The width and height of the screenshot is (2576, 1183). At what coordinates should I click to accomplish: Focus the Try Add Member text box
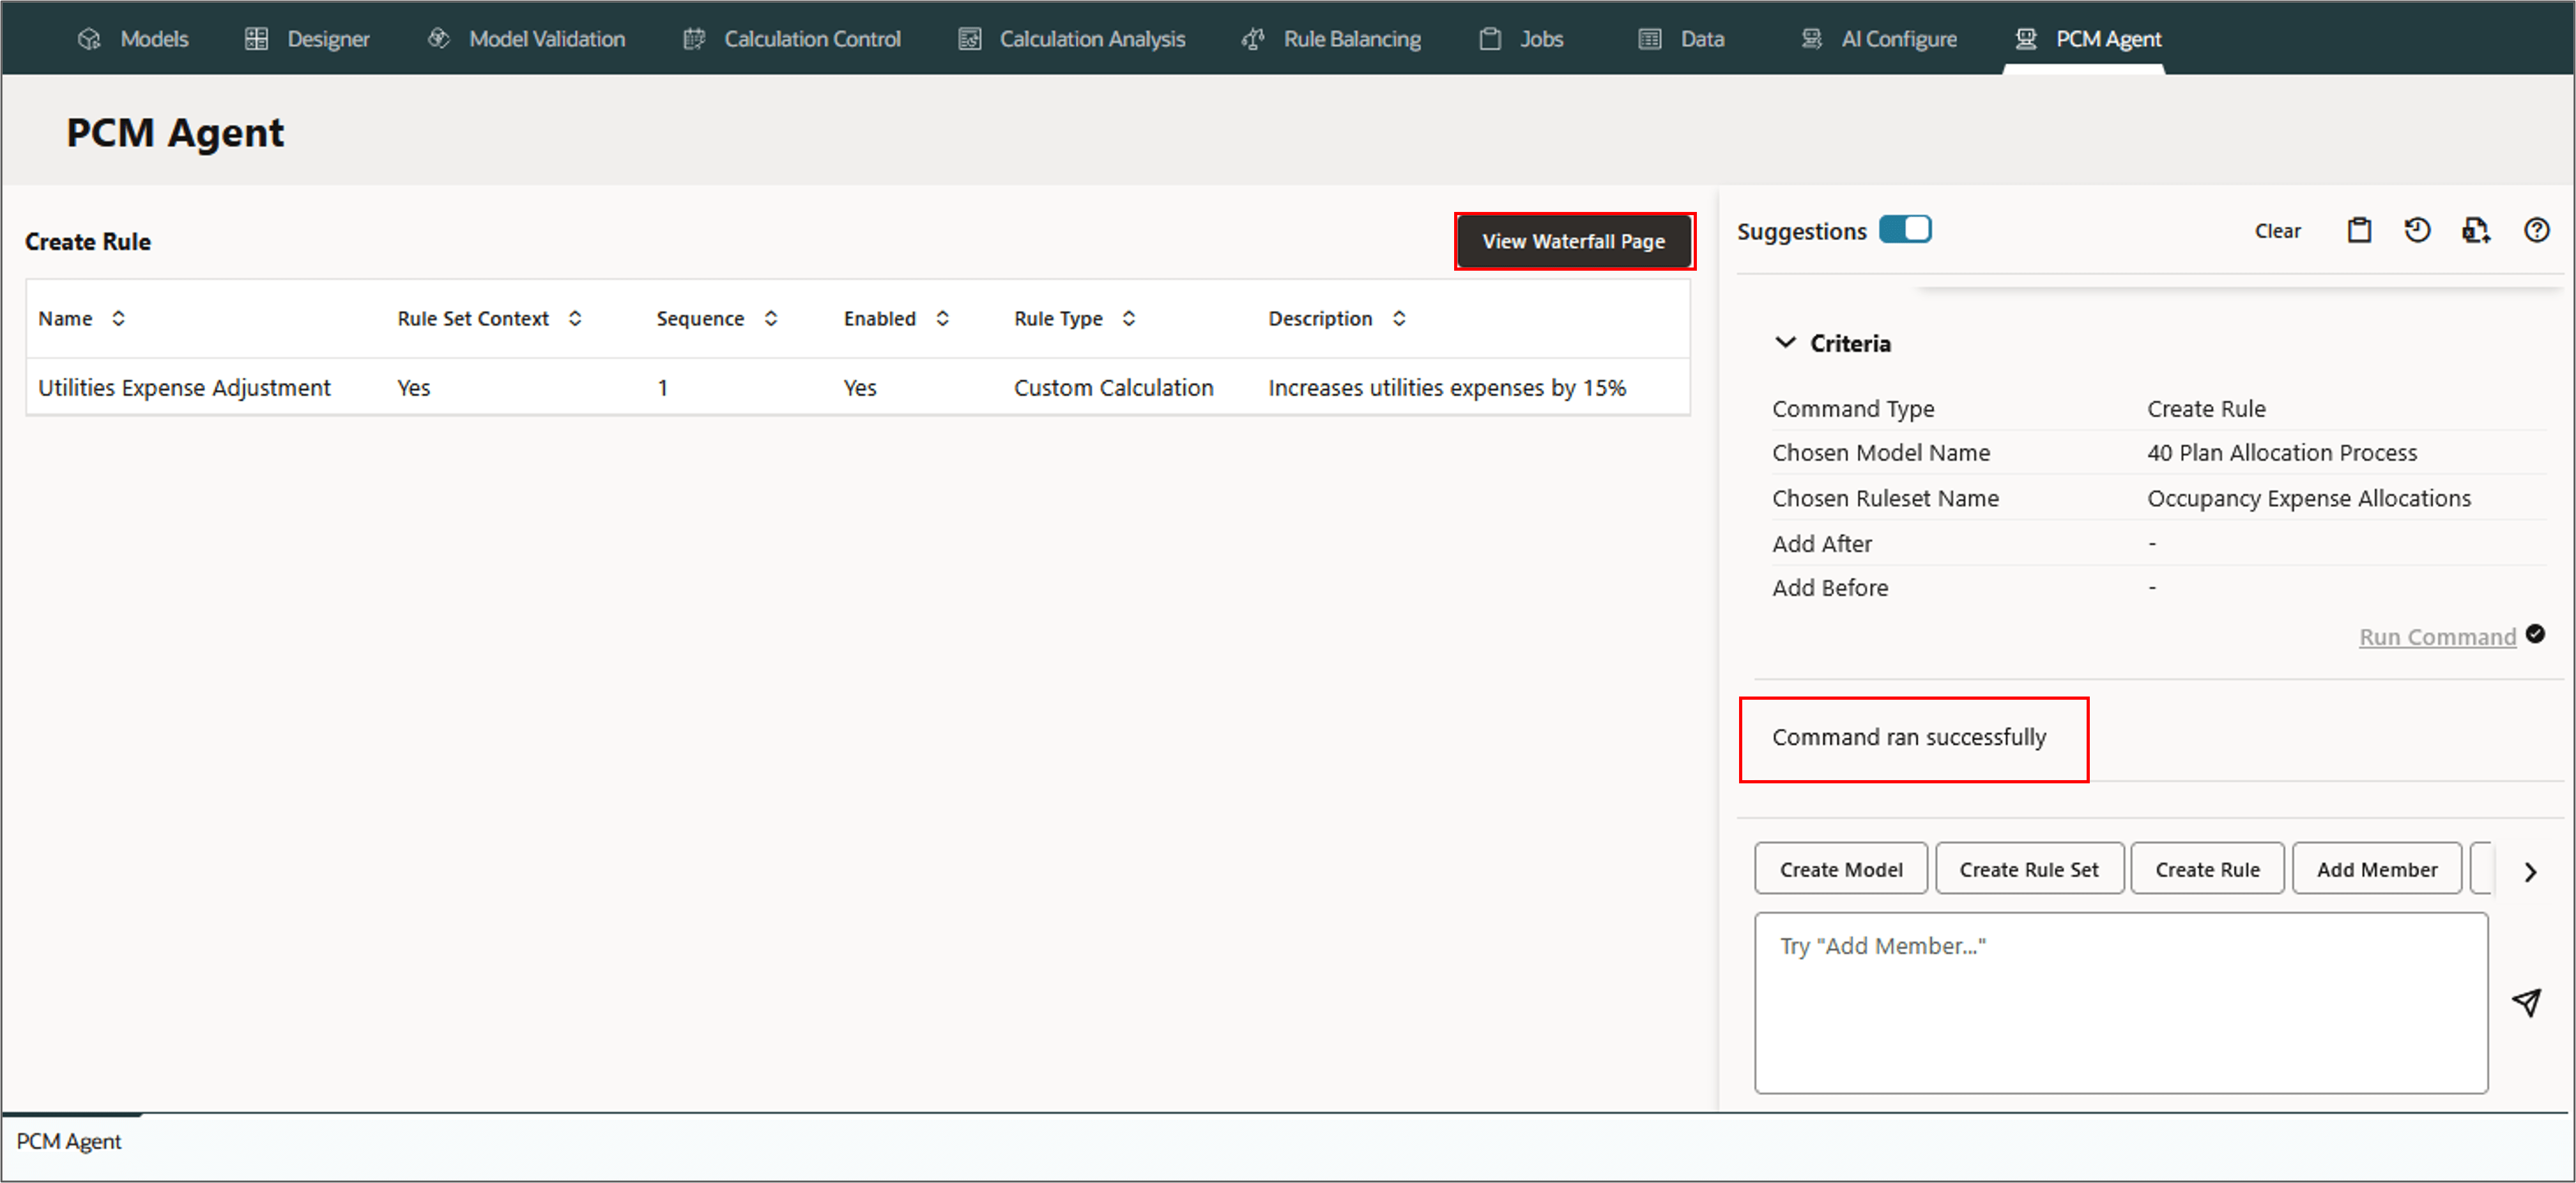tap(2120, 1002)
